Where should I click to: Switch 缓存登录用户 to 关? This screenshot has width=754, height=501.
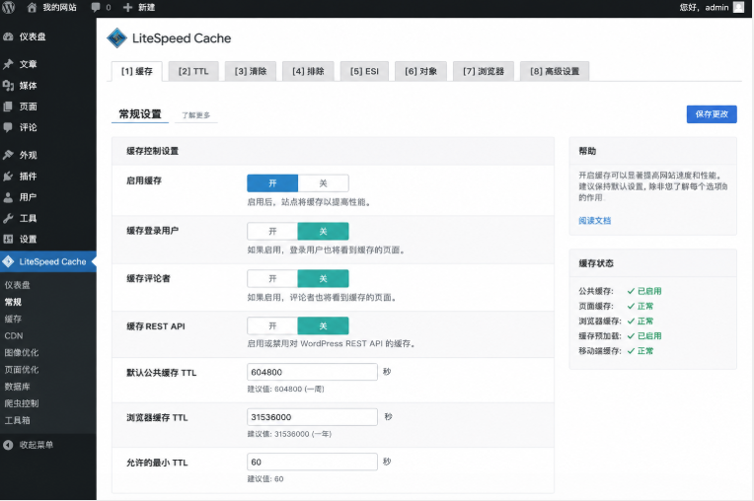[x=323, y=231]
